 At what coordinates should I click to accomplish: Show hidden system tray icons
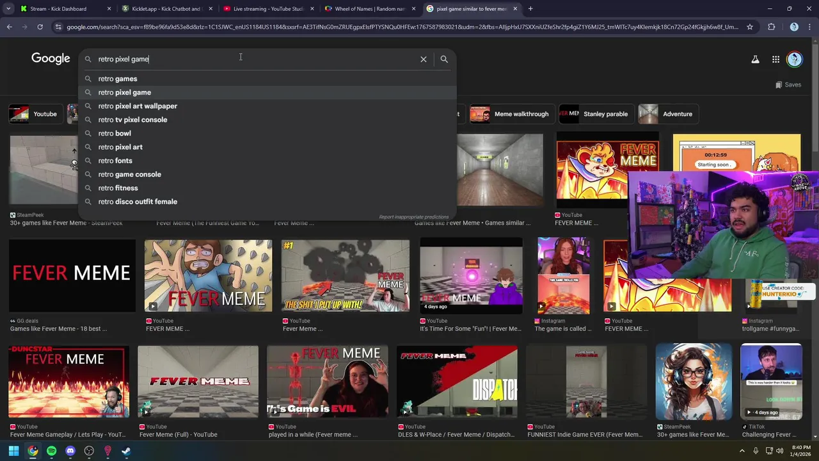coord(742,451)
